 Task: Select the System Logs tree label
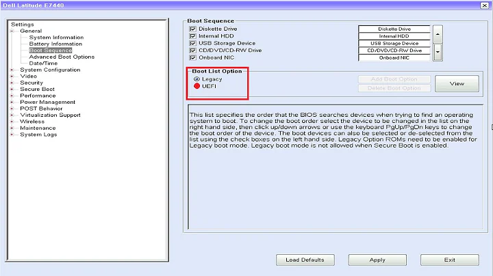[x=38, y=135]
